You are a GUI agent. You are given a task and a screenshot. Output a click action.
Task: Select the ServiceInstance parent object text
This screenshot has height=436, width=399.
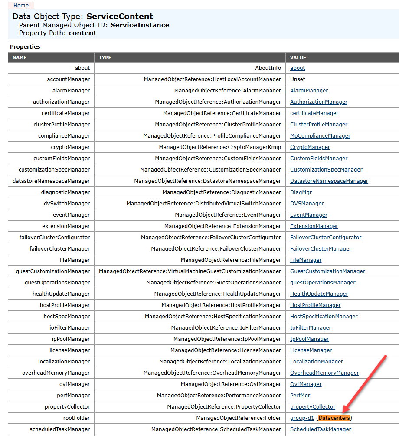click(x=140, y=25)
